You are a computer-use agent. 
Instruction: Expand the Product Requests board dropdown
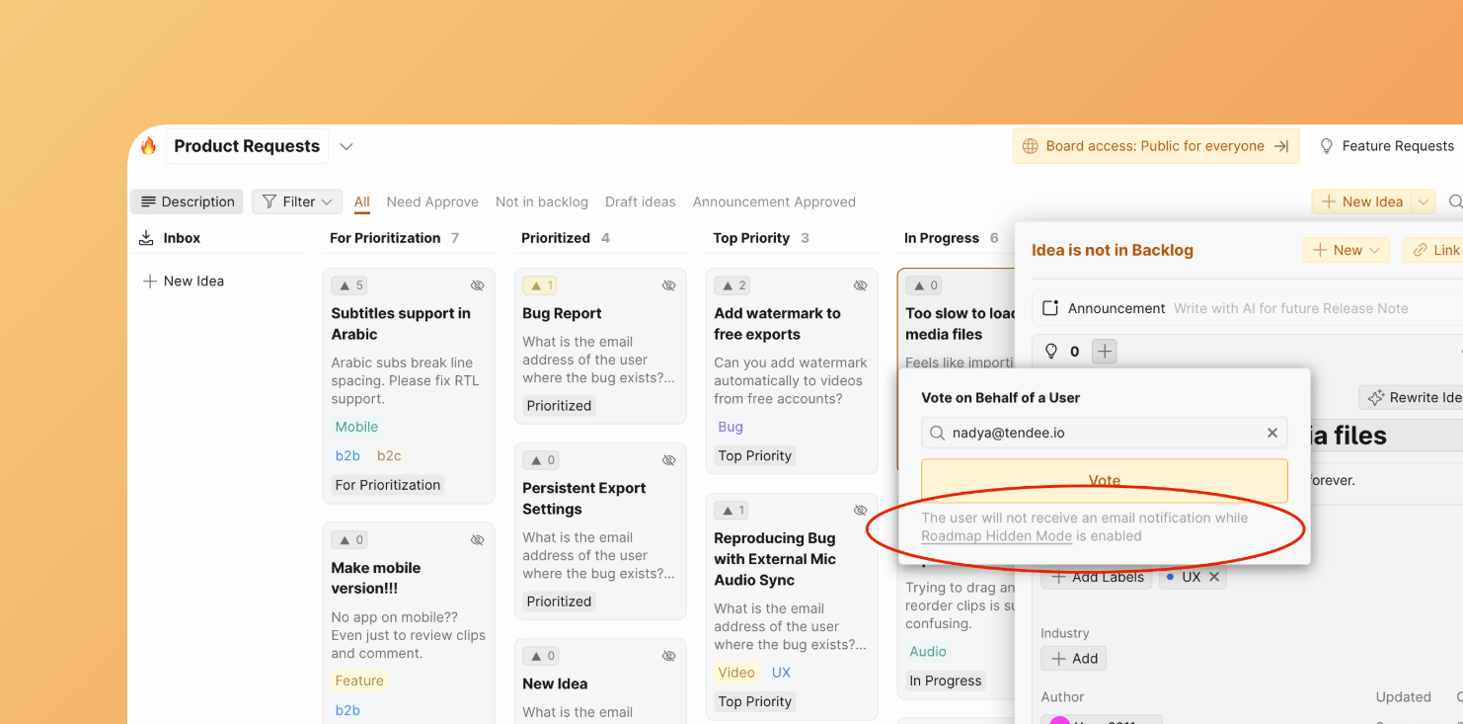(346, 146)
